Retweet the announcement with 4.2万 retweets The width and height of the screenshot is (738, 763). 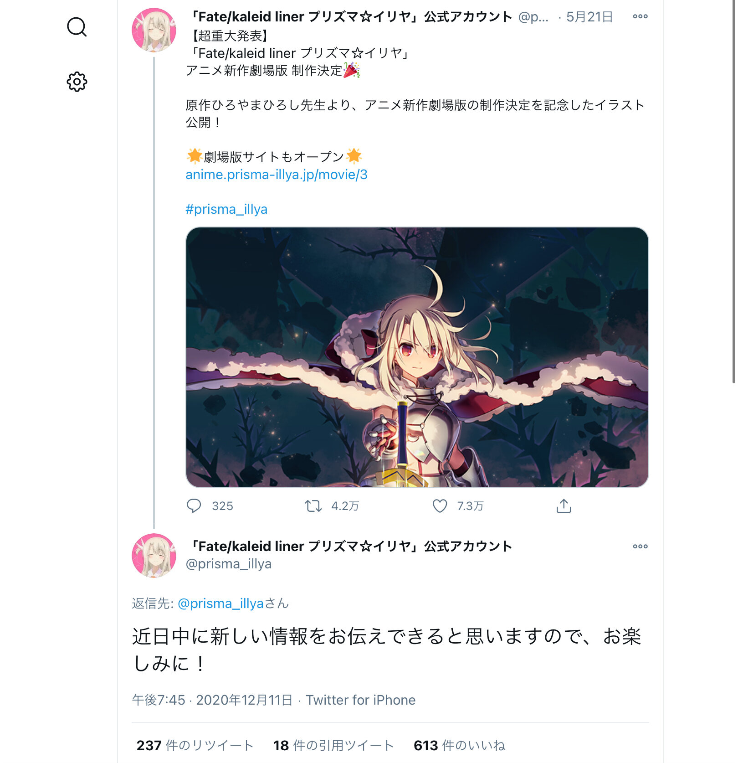click(313, 506)
